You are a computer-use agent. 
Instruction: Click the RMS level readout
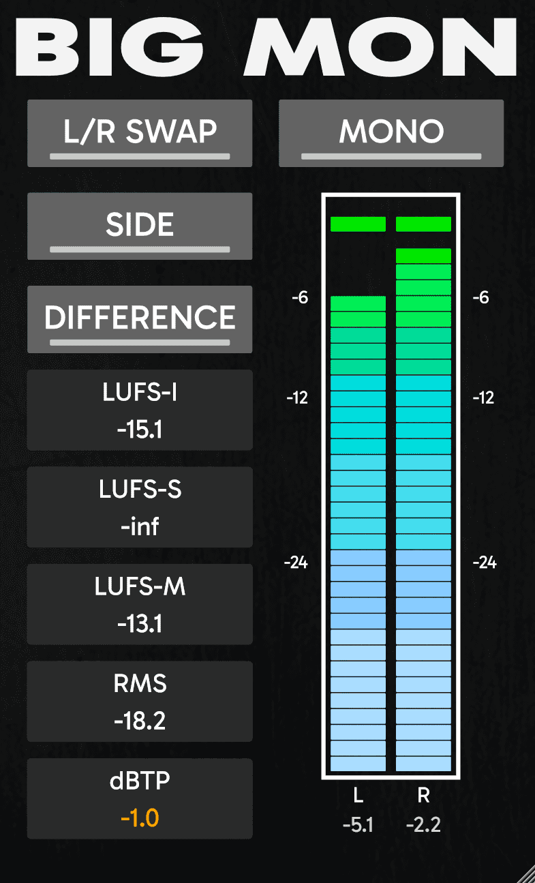pyautogui.click(x=140, y=701)
